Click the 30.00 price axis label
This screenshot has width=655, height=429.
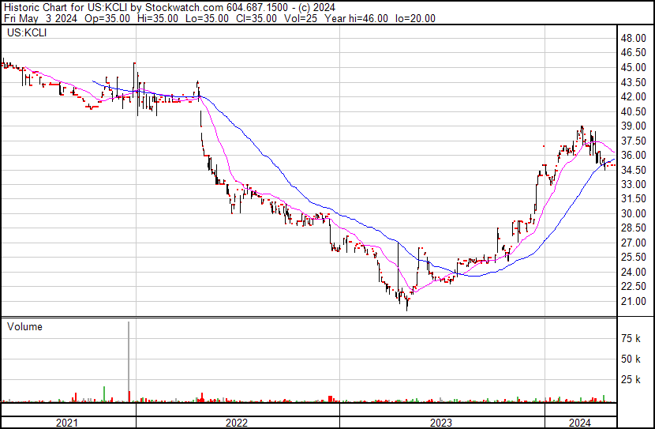634,213
